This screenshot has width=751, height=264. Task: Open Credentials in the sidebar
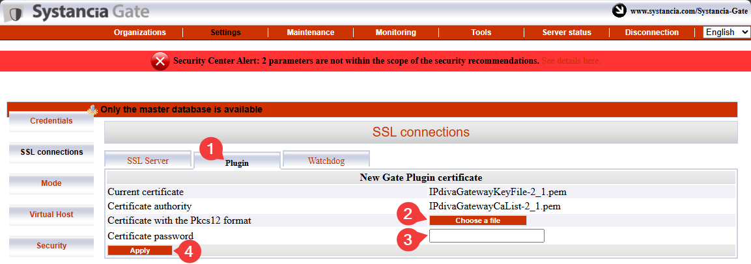(51, 121)
